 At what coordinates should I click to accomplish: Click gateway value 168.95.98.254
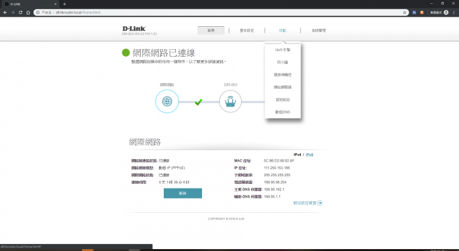click(275, 183)
